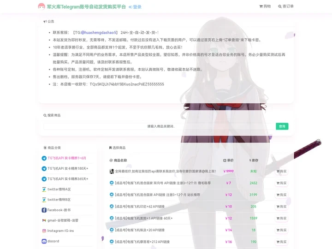Open the 查订单 order lookup menu
The height and width of the screenshot is (249, 332).
pyautogui.click(x=286, y=6)
